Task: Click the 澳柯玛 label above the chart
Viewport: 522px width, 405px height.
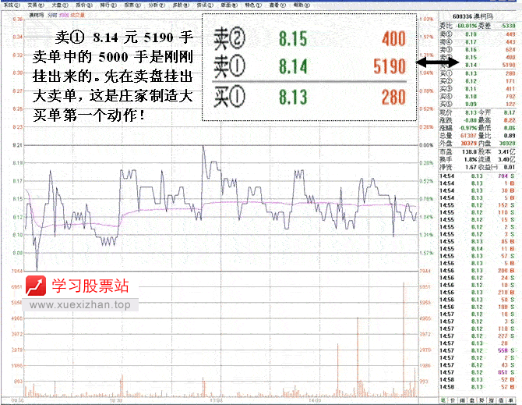Action: coord(37,15)
